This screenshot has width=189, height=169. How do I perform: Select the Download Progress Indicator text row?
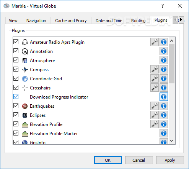59,97
